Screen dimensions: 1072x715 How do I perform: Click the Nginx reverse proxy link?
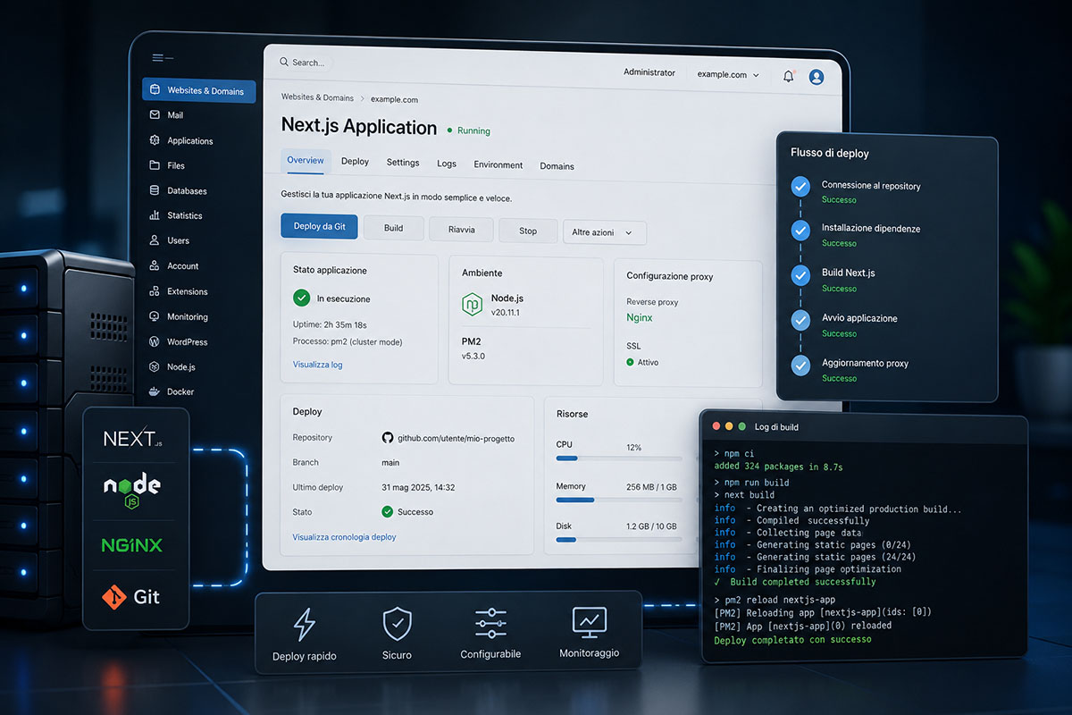click(x=640, y=317)
